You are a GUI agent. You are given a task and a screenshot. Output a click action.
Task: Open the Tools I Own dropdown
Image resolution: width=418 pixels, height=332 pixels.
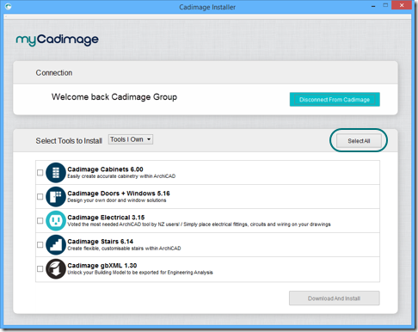pyautogui.click(x=131, y=139)
